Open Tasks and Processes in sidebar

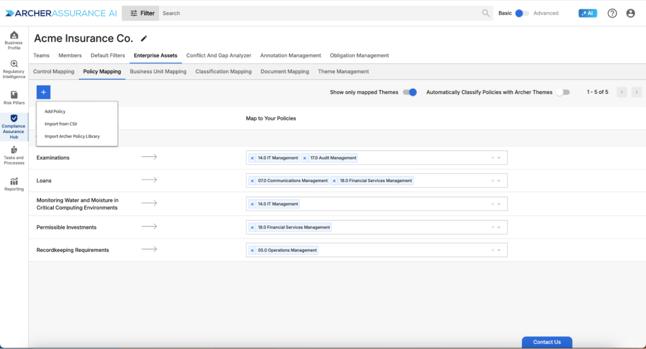tap(14, 156)
